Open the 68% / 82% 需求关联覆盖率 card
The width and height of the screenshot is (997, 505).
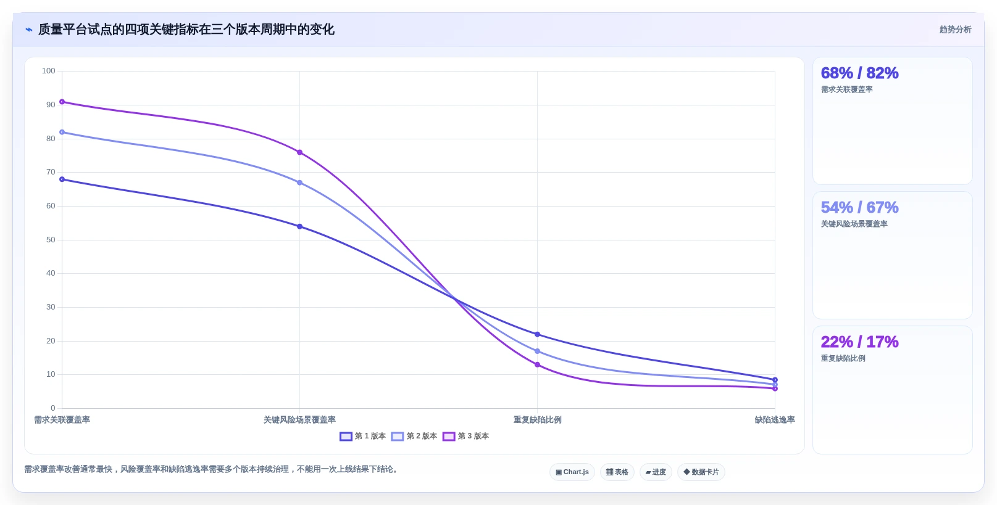point(892,121)
